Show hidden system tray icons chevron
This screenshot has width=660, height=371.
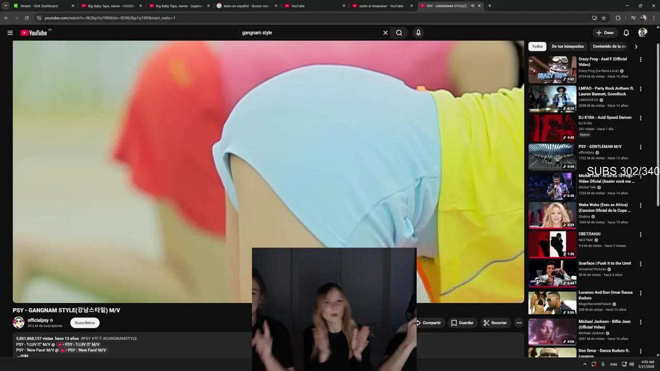click(x=584, y=364)
